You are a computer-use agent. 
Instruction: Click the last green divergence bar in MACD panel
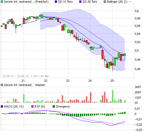125,113
